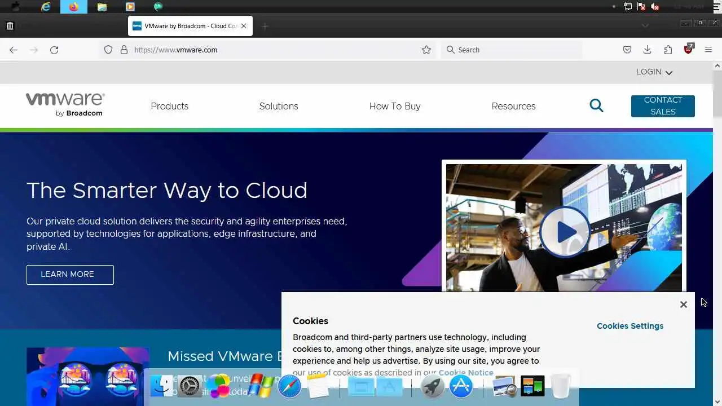Click Internet Explorer icon in top taskbar
Image resolution: width=722 pixels, height=406 pixels.
point(46,7)
